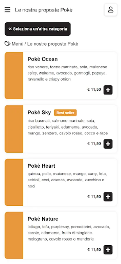
Task: Select the orange thumbnail of Pokè Nature
Action: point(14,235)
